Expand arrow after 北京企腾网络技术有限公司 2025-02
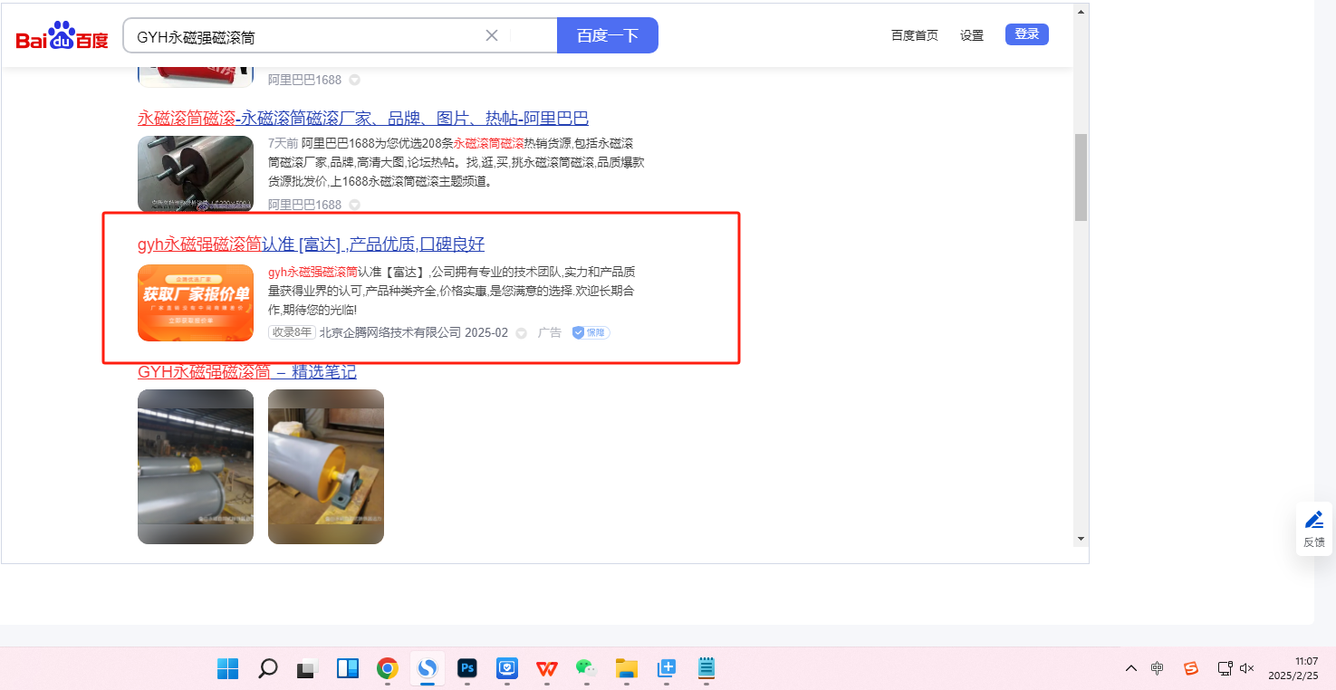This screenshot has width=1336, height=690. (521, 332)
